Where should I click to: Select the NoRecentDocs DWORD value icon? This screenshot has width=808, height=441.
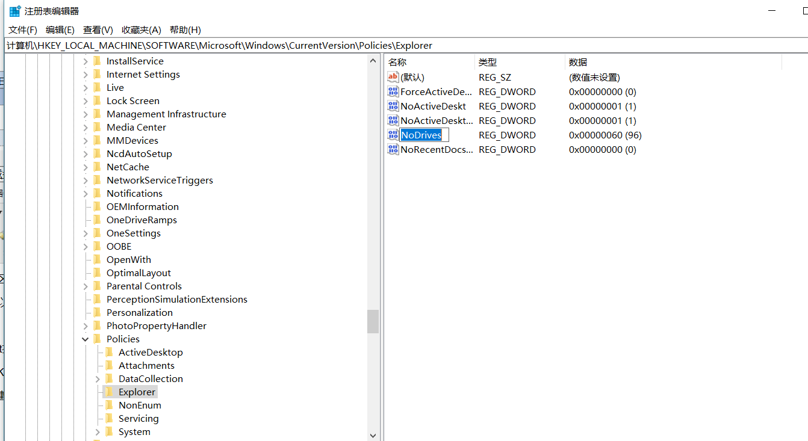(393, 150)
